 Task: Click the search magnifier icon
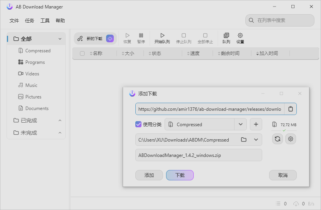point(251,20)
